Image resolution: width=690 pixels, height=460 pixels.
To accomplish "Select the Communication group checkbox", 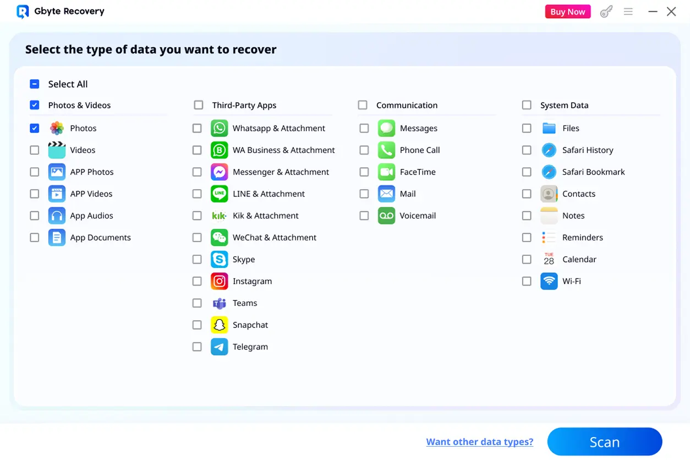I will pyautogui.click(x=363, y=105).
